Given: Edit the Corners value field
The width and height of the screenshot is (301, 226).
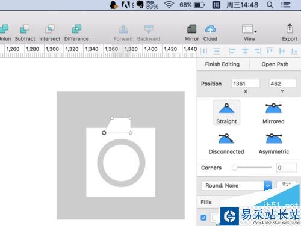Looking at the screenshot, I should pyautogui.click(x=287, y=168).
